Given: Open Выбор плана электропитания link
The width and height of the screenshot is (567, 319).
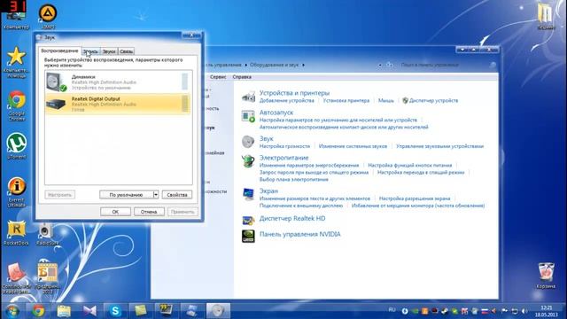Looking at the screenshot, I should point(293,179).
